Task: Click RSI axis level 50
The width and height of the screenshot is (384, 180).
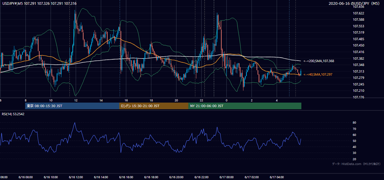Action: (x=354, y=141)
